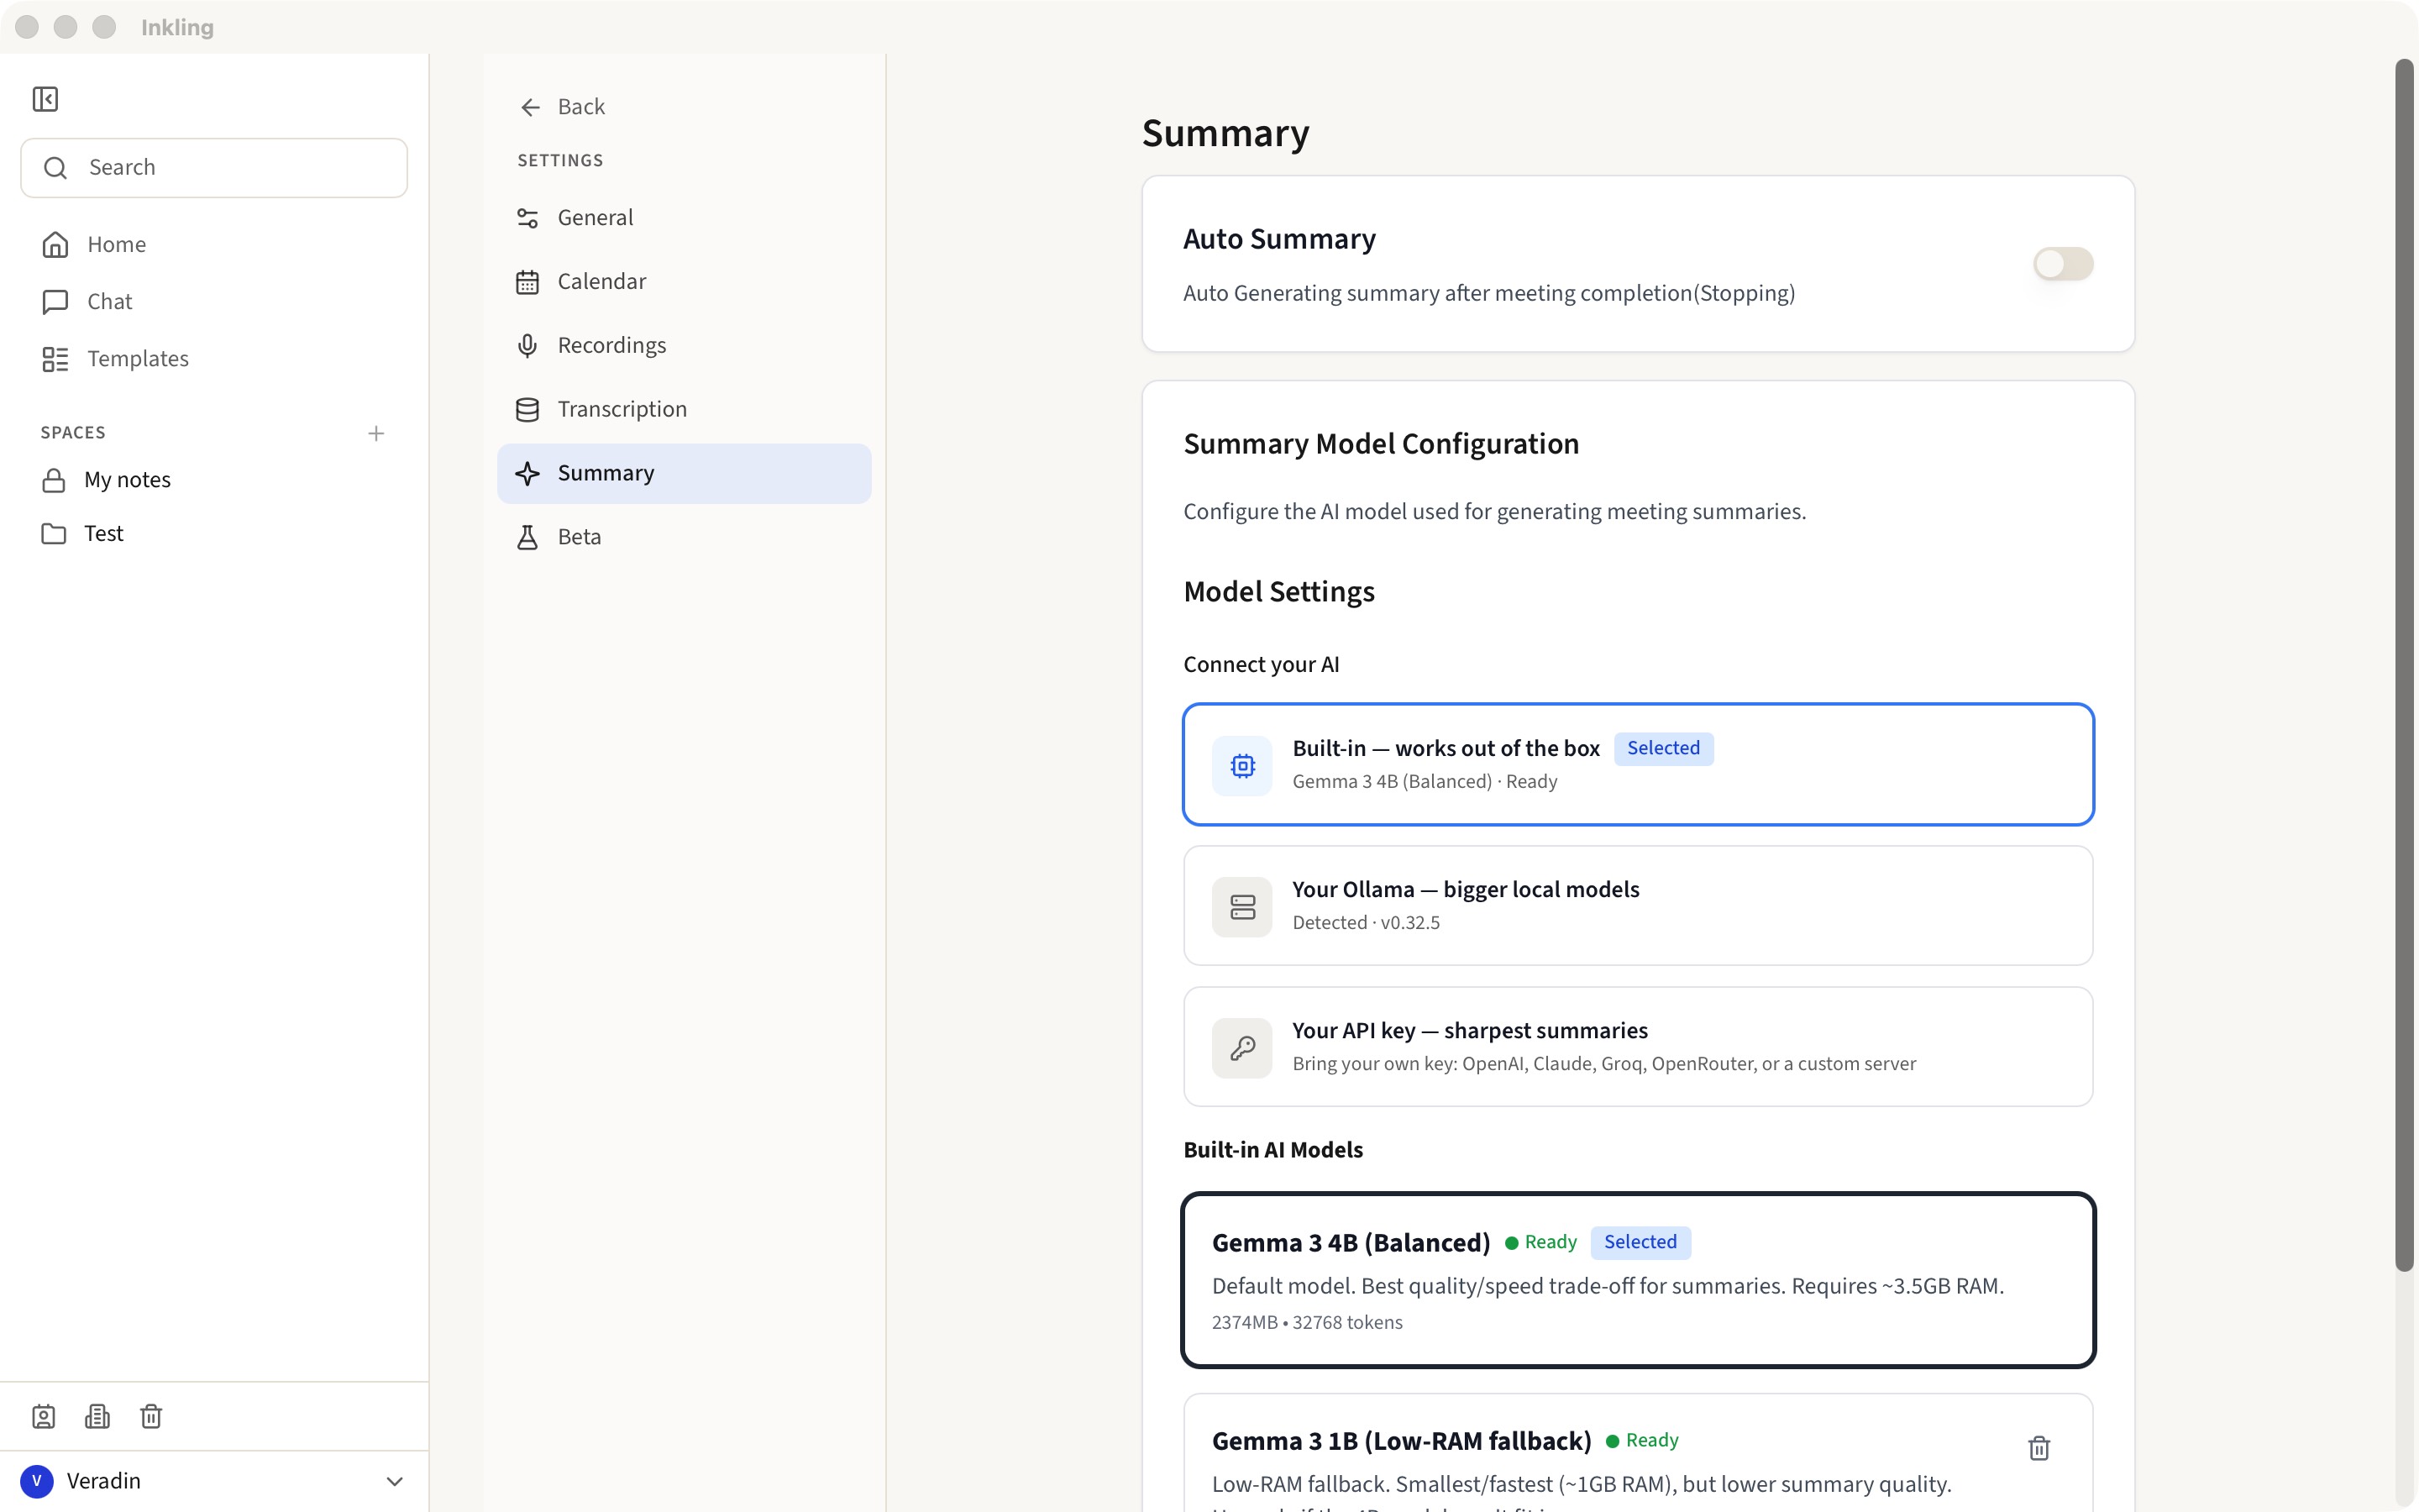Open the organizations building icon in the bottom bar
This screenshot has height=1512, width=2419.
97,1416
